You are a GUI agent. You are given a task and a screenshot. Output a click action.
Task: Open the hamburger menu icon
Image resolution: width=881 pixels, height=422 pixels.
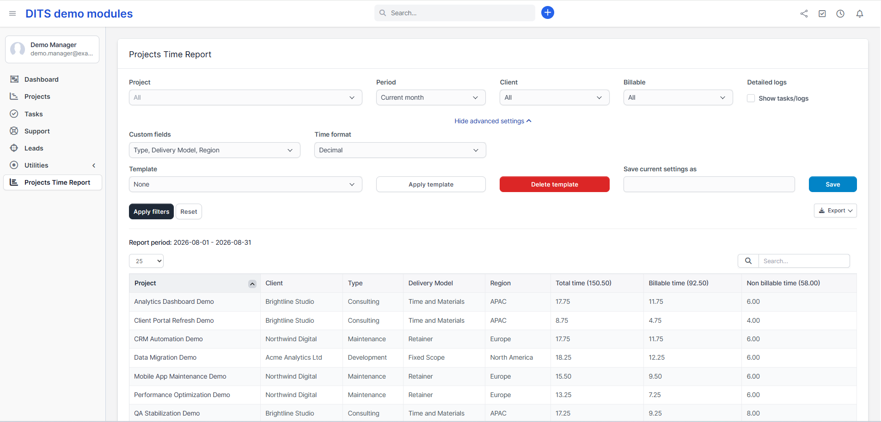12,13
